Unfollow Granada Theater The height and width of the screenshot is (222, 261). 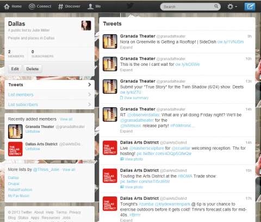[x=33, y=132]
